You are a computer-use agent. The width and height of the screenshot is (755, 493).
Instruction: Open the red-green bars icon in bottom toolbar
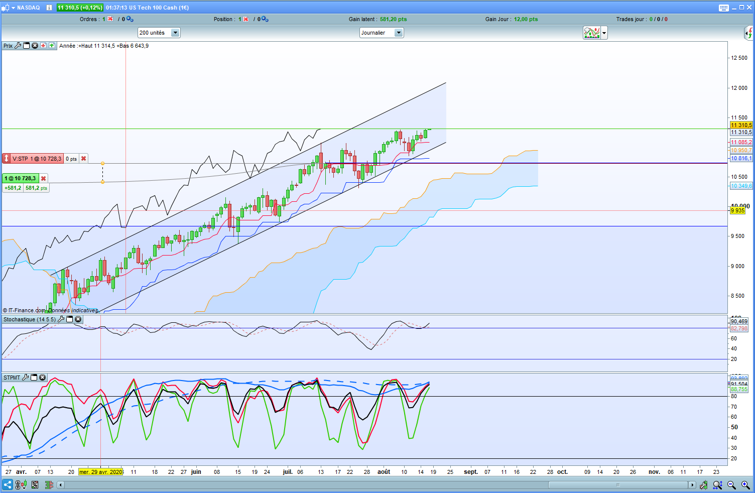click(49, 485)
